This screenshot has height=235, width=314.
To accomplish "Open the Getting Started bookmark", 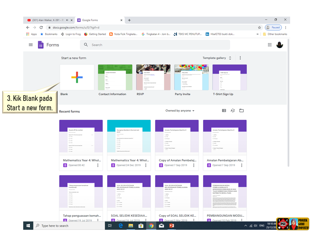I will [x=95, y=34].
